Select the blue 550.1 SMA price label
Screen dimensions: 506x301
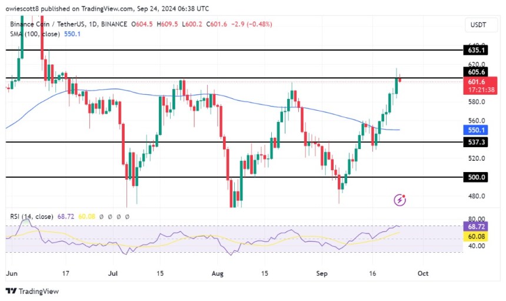[475, 130]
